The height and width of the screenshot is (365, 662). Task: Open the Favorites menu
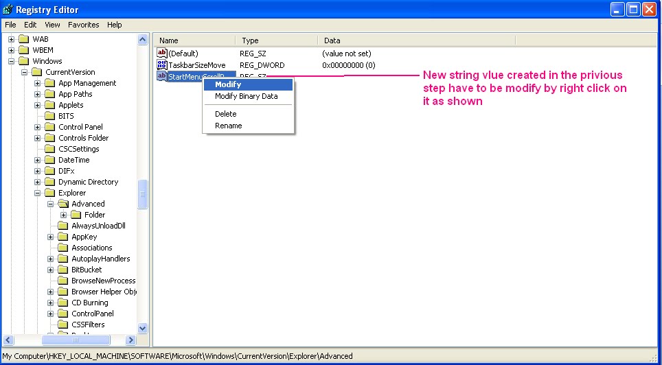tap(84, 25)
